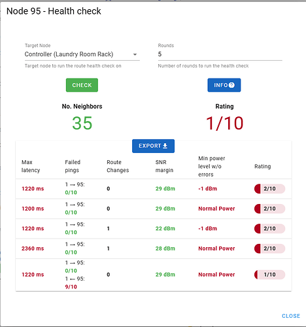Screen dimensions: 306x327
Task: Click the Rating column header in table
Action: click(x=263, y=166)
